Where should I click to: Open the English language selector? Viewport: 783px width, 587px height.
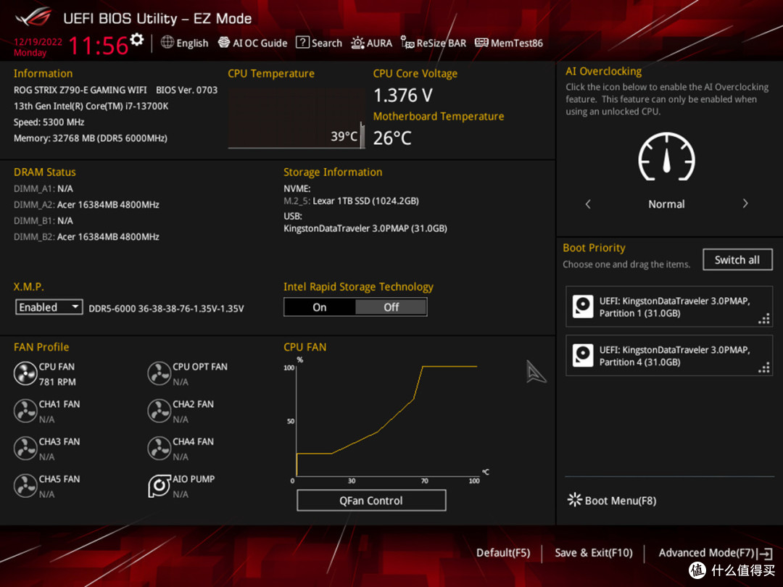click(184, 43)
